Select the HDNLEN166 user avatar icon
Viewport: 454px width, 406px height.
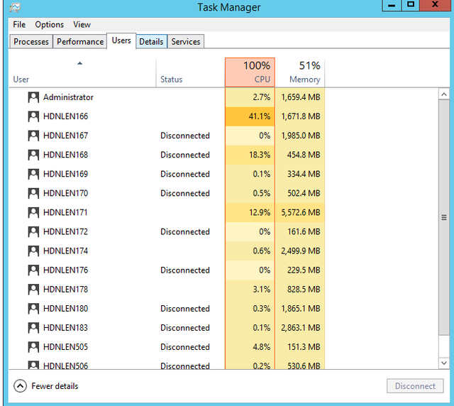[x=33, y=116]
